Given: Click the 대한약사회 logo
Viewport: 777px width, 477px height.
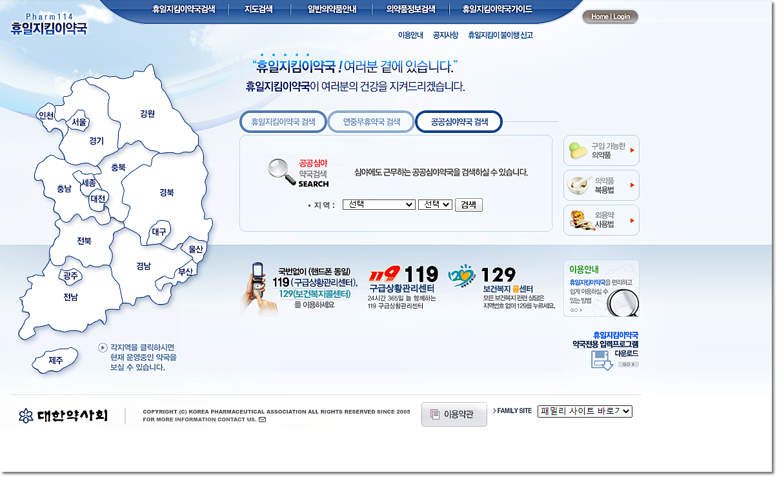Looking at the screenshot, I should 63,416.
